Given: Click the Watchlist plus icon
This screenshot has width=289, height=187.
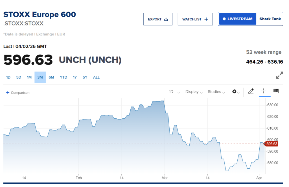Looking at the screenshot, I should tap(206, 19).
